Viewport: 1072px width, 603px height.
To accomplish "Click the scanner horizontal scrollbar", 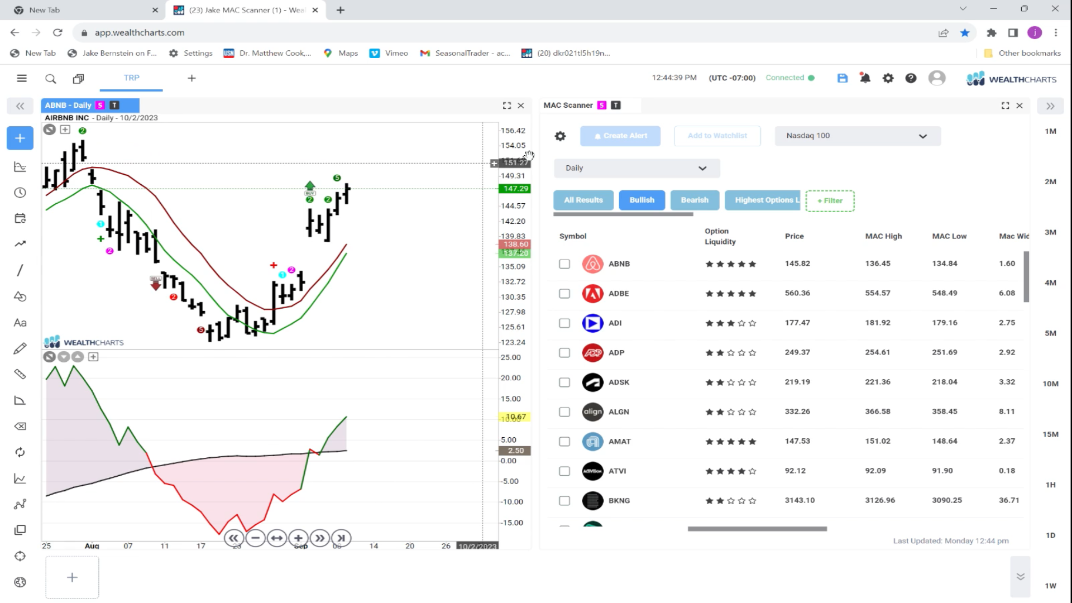I will tap(757, 529).
